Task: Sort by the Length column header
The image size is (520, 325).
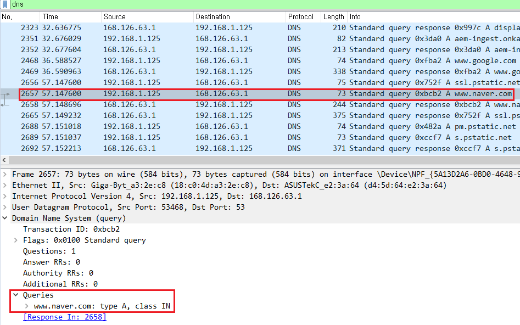Action: [334, 16]
